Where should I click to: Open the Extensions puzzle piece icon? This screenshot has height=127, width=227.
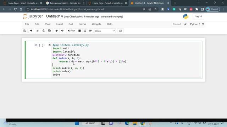pos(196,9)
